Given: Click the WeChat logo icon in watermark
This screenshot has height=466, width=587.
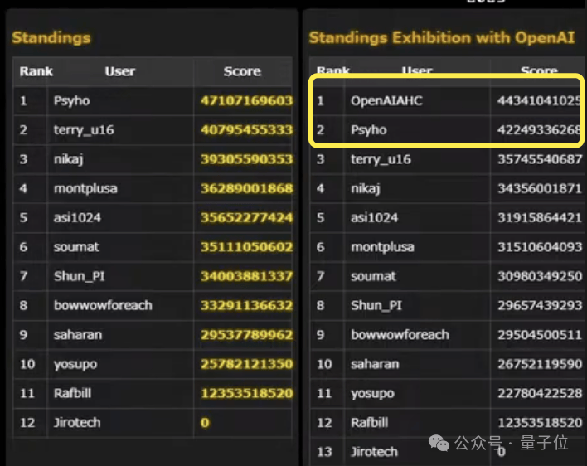Looking at the screenshot, I should [439, 444].
